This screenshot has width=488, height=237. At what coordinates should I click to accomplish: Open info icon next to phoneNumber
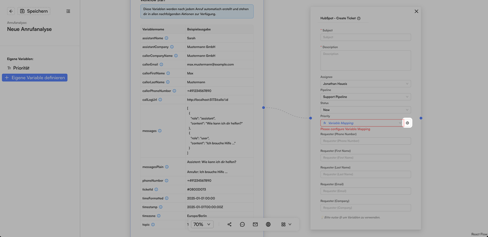(167, 181)
